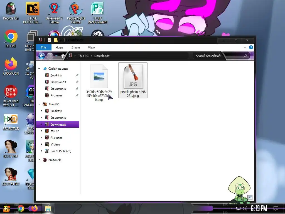Open the DEV C++ desktop shortcut
The width and height of the screenshot is (285, 214).
point(11,96)
